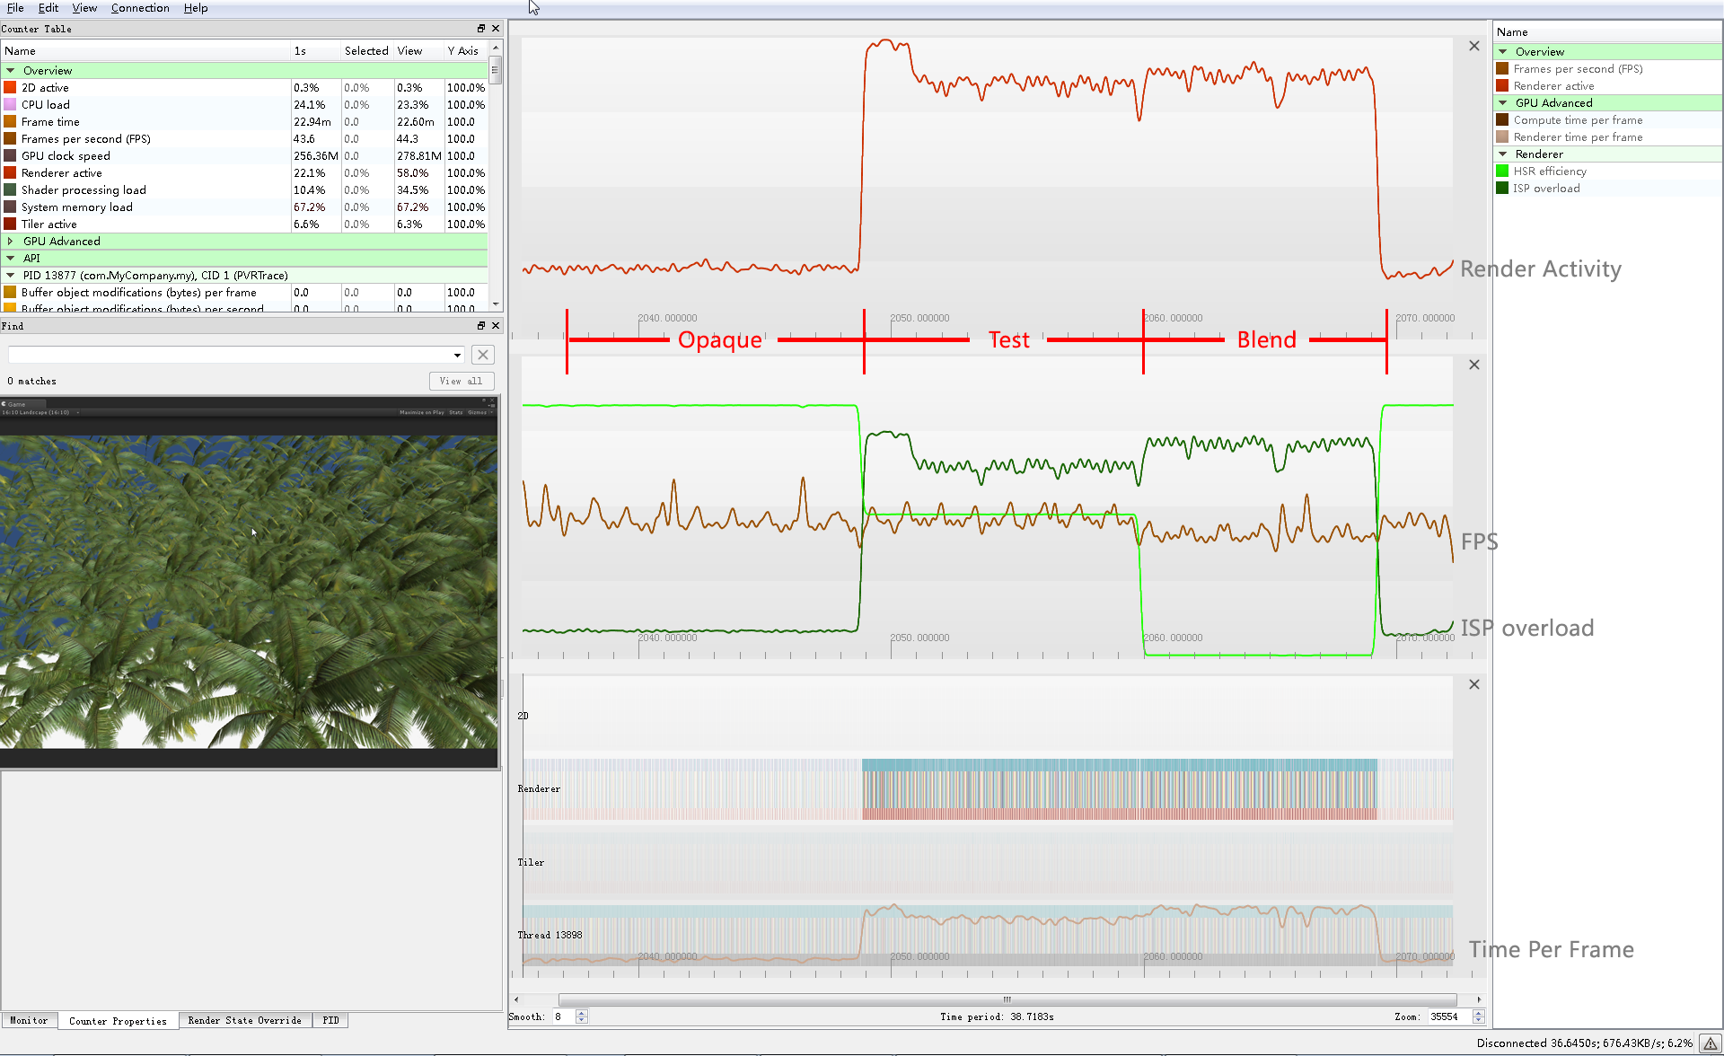Click HSR efficiency green legend swatch

1502,172
